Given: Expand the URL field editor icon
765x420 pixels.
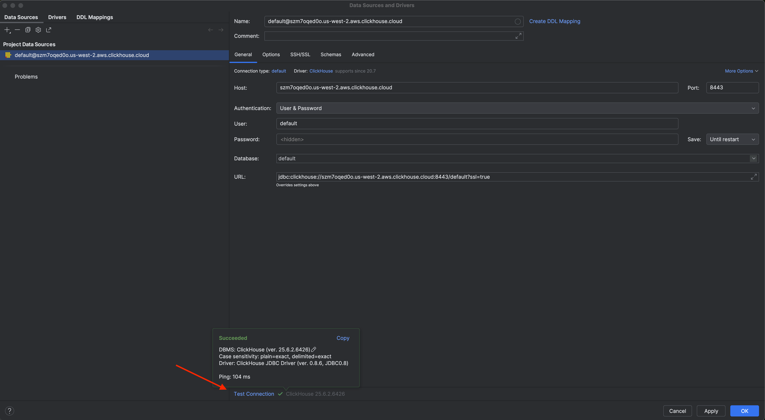Looking at the screenshot, I should (753, 177).
